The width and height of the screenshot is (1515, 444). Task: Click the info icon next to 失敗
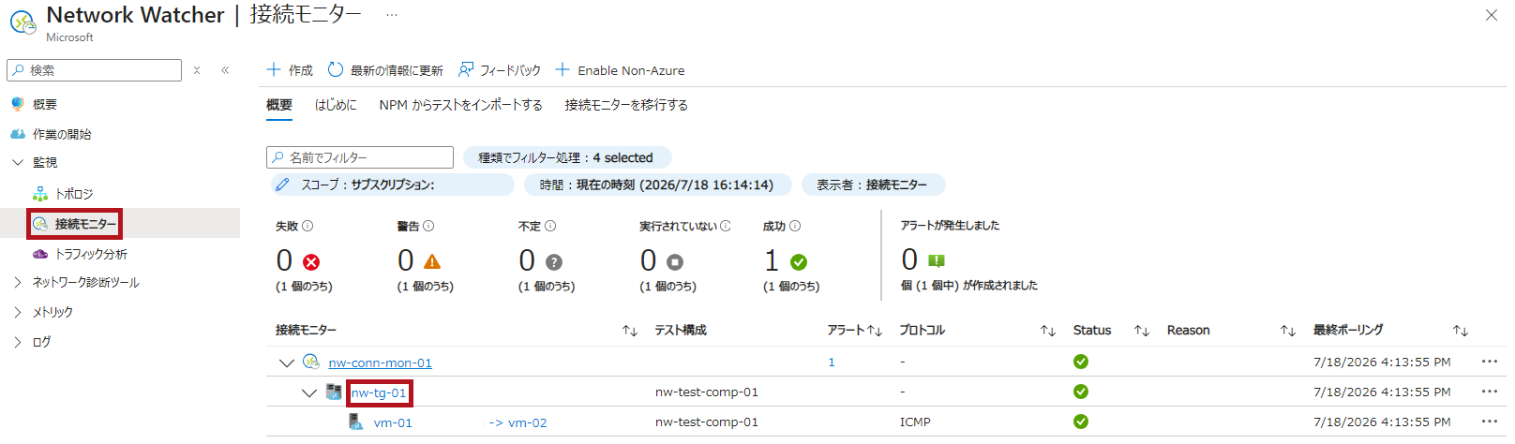point(307,226)
